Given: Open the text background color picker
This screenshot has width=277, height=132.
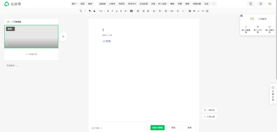Looking at the screenshot, I should tap(132, 11).
